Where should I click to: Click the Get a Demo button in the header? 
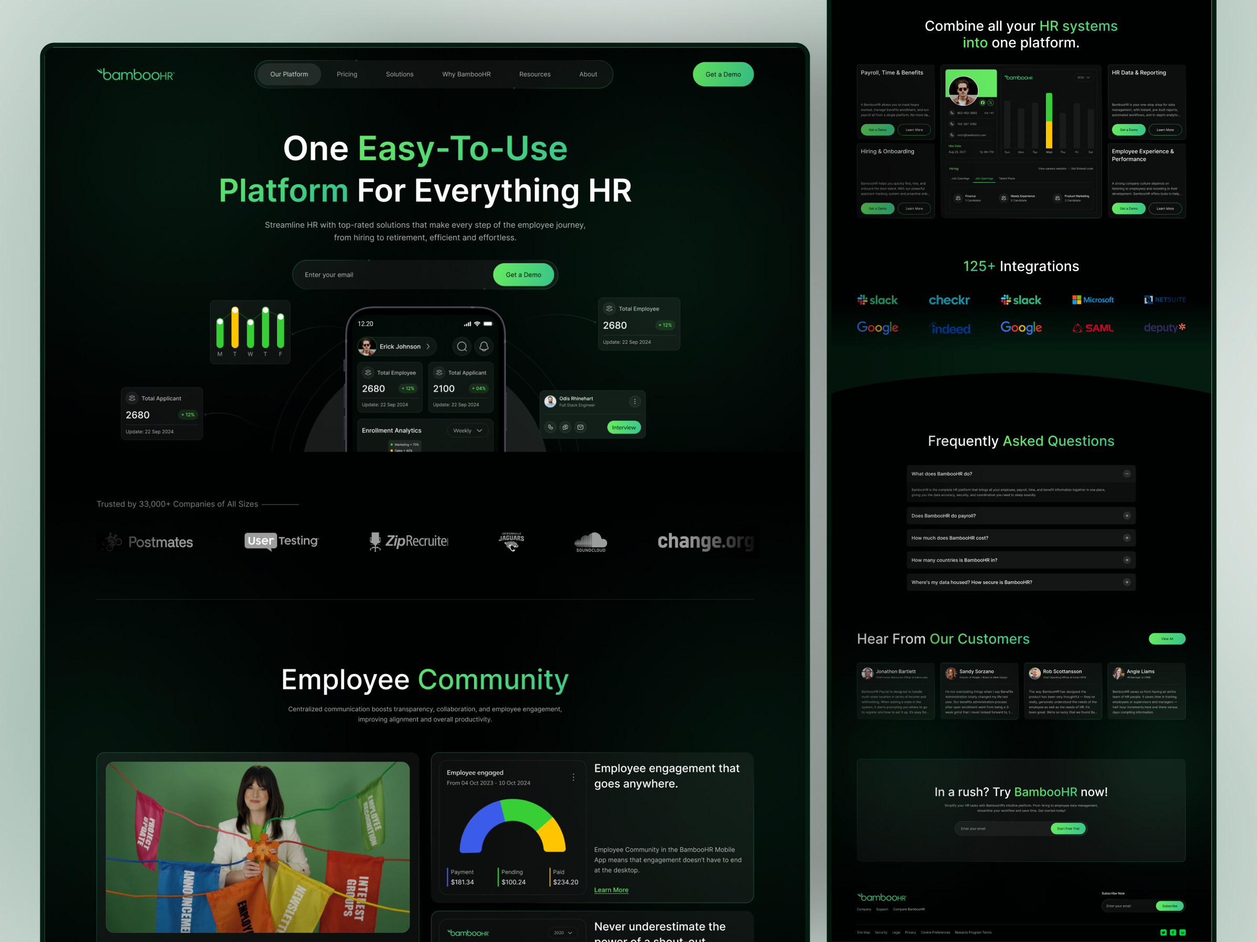tap(723, 74)
